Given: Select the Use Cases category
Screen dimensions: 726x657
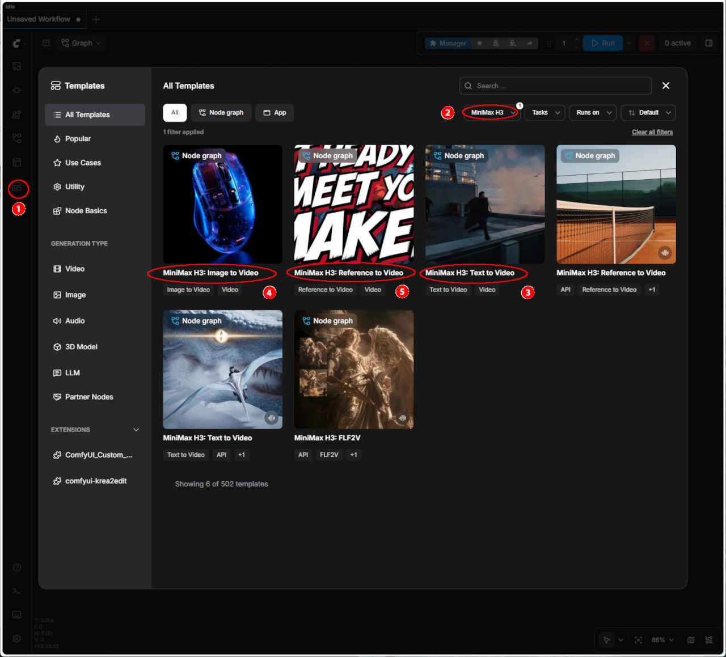Looking at the screenshot, I should point(95,163).
